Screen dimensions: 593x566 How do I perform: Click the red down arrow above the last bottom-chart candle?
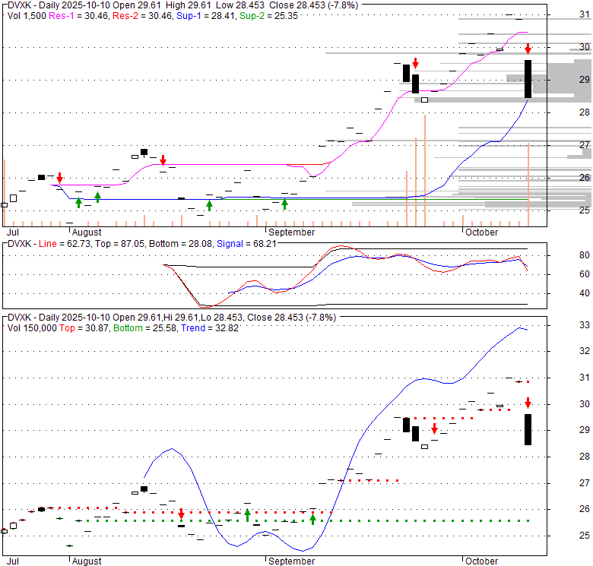coord(528,403)
